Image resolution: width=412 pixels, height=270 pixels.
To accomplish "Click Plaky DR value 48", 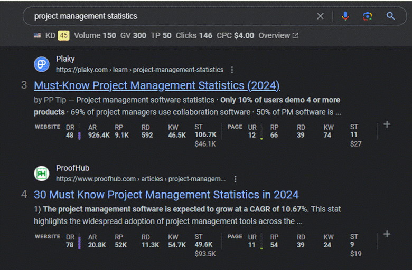I will [x=70, y=135].
